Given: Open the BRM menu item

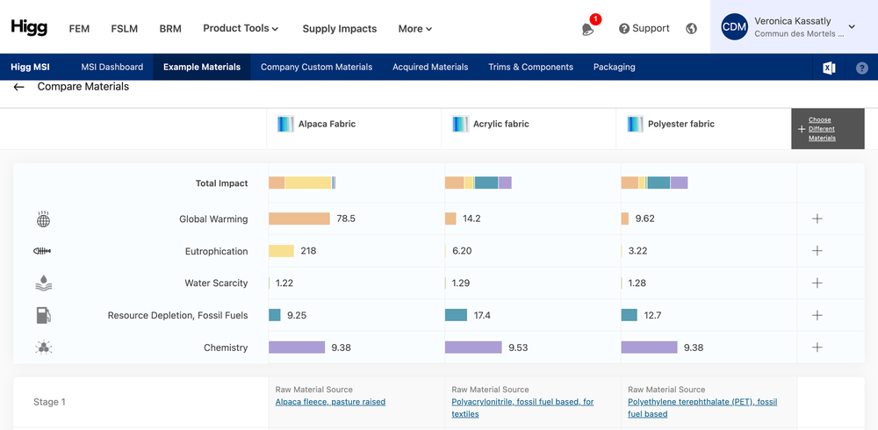Looking at the screenshot, I should (x=170, y=29).
